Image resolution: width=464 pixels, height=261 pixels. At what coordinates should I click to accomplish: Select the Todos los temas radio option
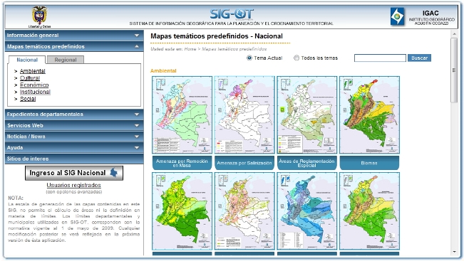pos(297,58)
